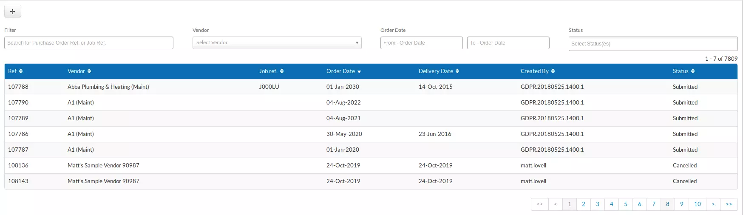Screen dimensions: 743x215
Task: Open purchase order 108143 row
Action: click(x=371, y=181)
